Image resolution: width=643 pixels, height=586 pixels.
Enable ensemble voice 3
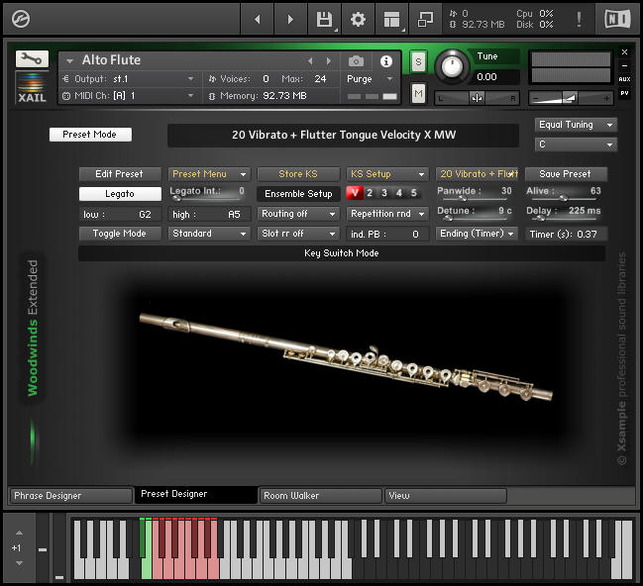(x=384, y=193)
